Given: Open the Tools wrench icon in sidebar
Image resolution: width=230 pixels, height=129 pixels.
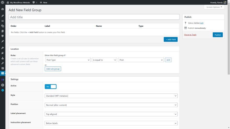Looking at the screenshot, I should tap(3, 63).
